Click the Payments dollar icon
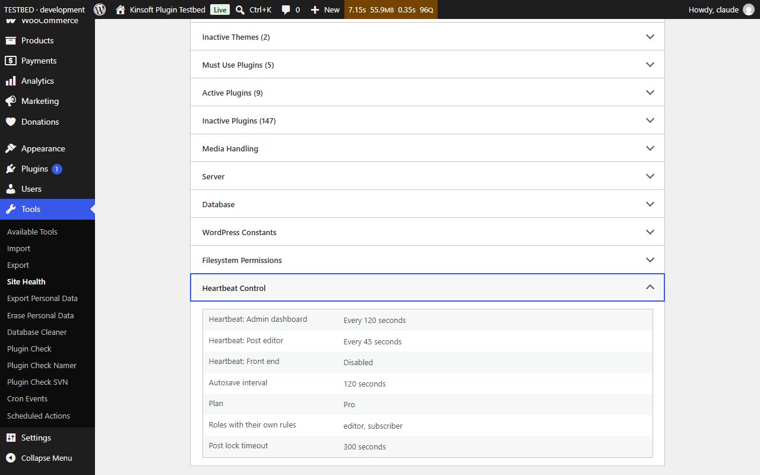The height and width of the screenshot is (475, 760). pyautogui.click(x=11, y=61)
